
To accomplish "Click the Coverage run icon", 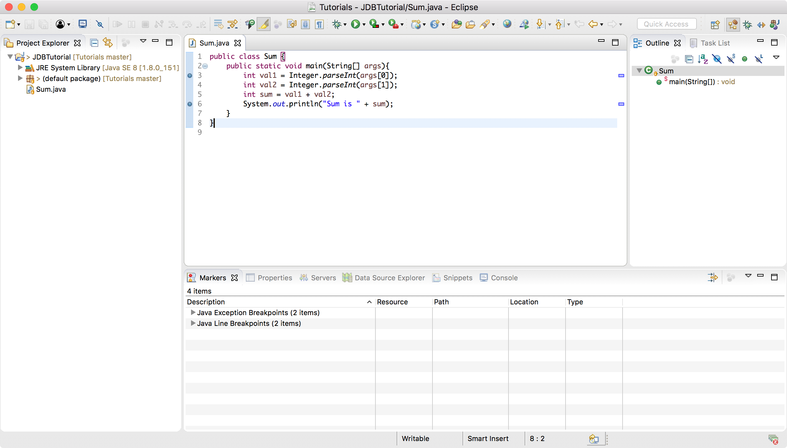I will point(374,24).
